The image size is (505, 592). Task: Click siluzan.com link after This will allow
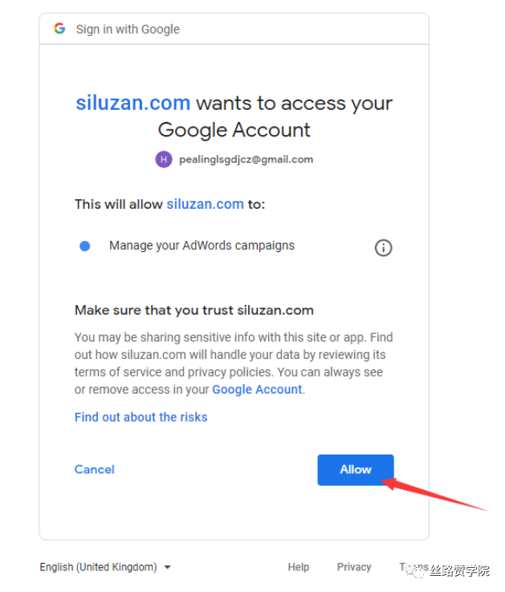tap(206, 204)
